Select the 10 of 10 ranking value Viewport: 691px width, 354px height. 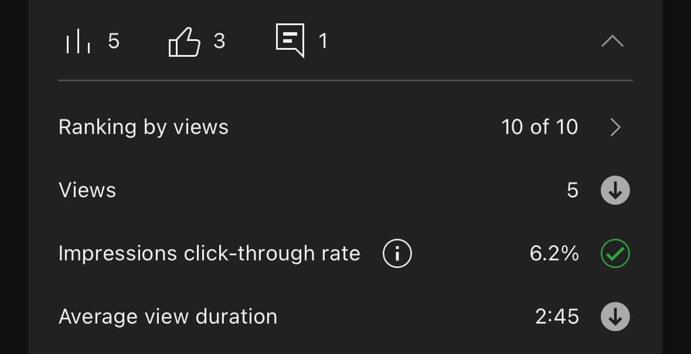point(540,127)
